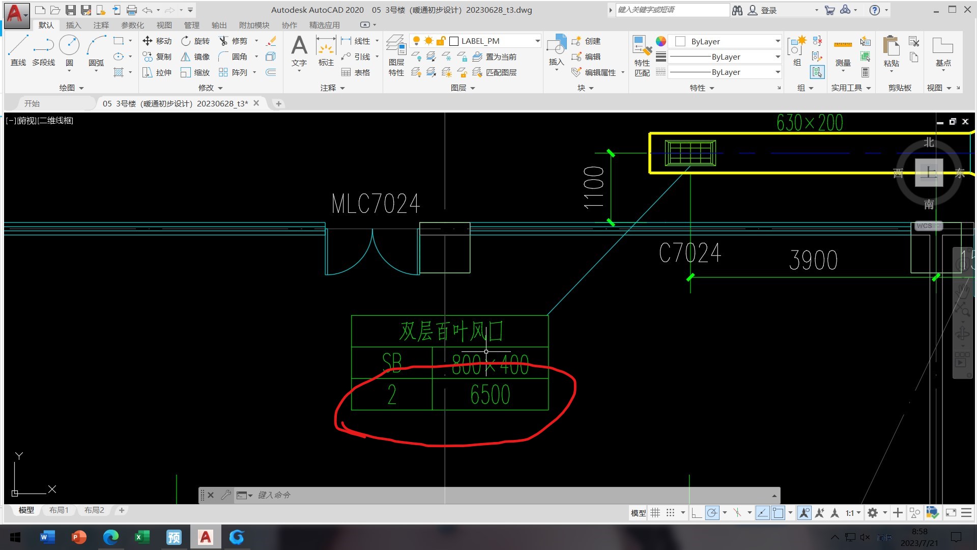The width and height of the screenshot is (977, 550).
Task: Open the Insert (插入) ribbon tab
Action: [73, 25]
